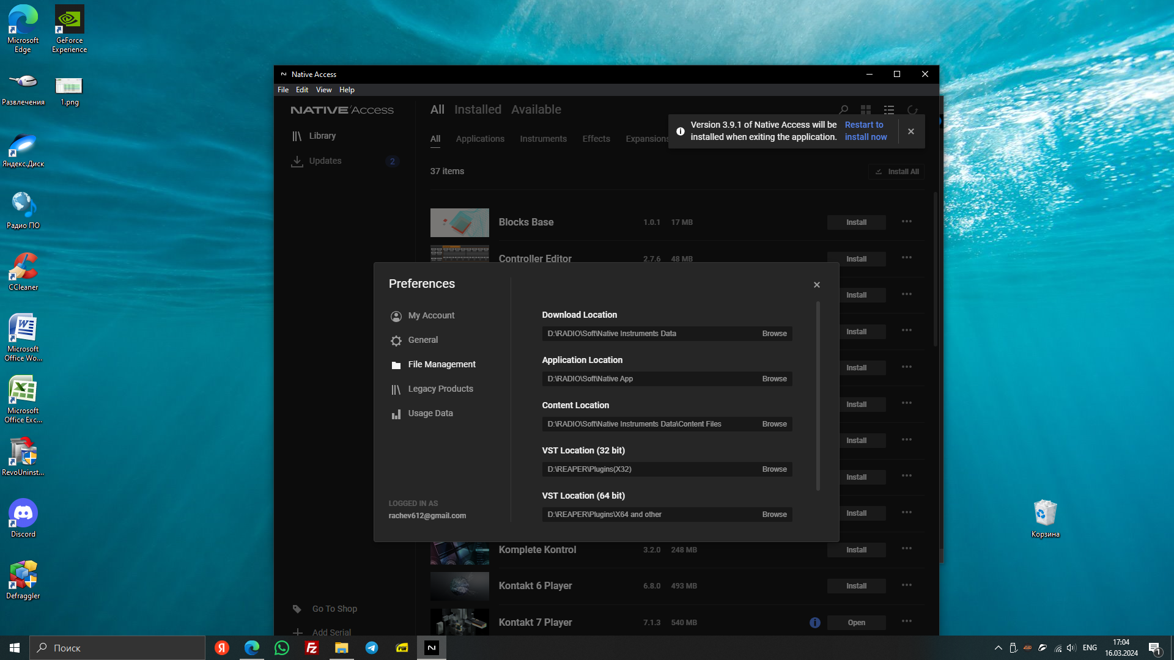Open Telegram from taskbar

pyautogui.click(x=372, y=648)
